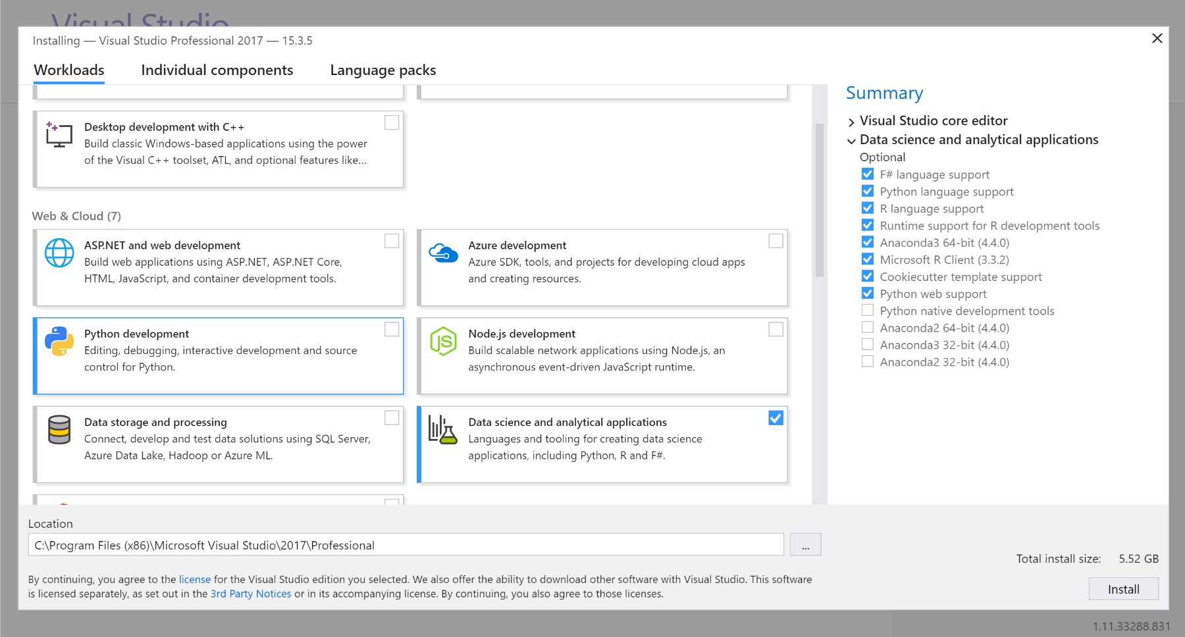Viewport: 1185px width, 637px height.
Task: Uncheck Microsoft R Client (3.3.2)
Action: 868,259
